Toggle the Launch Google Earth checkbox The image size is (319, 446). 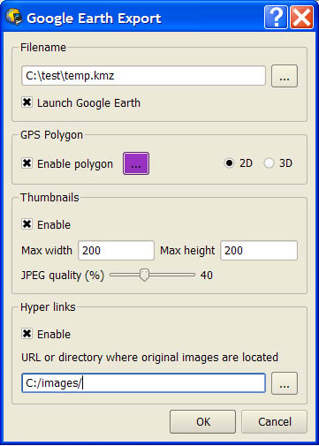pos(27,102)
